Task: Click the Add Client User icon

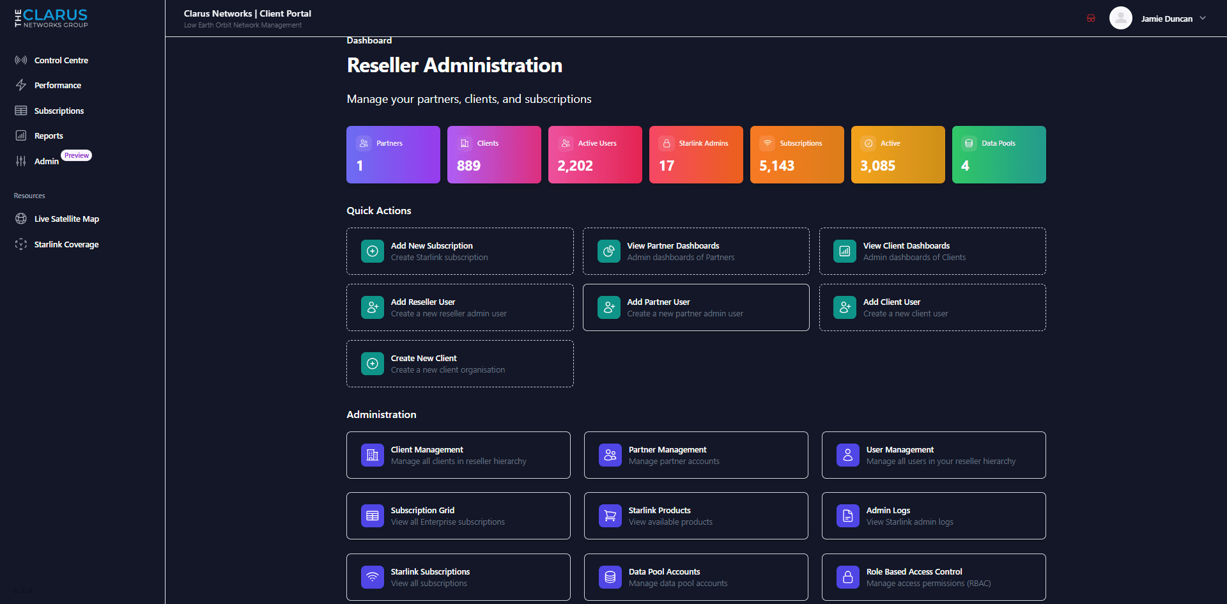Action: coord(845,307)
